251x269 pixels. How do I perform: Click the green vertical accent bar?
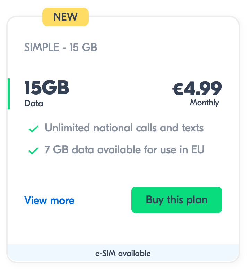click(x=9, y=94)
